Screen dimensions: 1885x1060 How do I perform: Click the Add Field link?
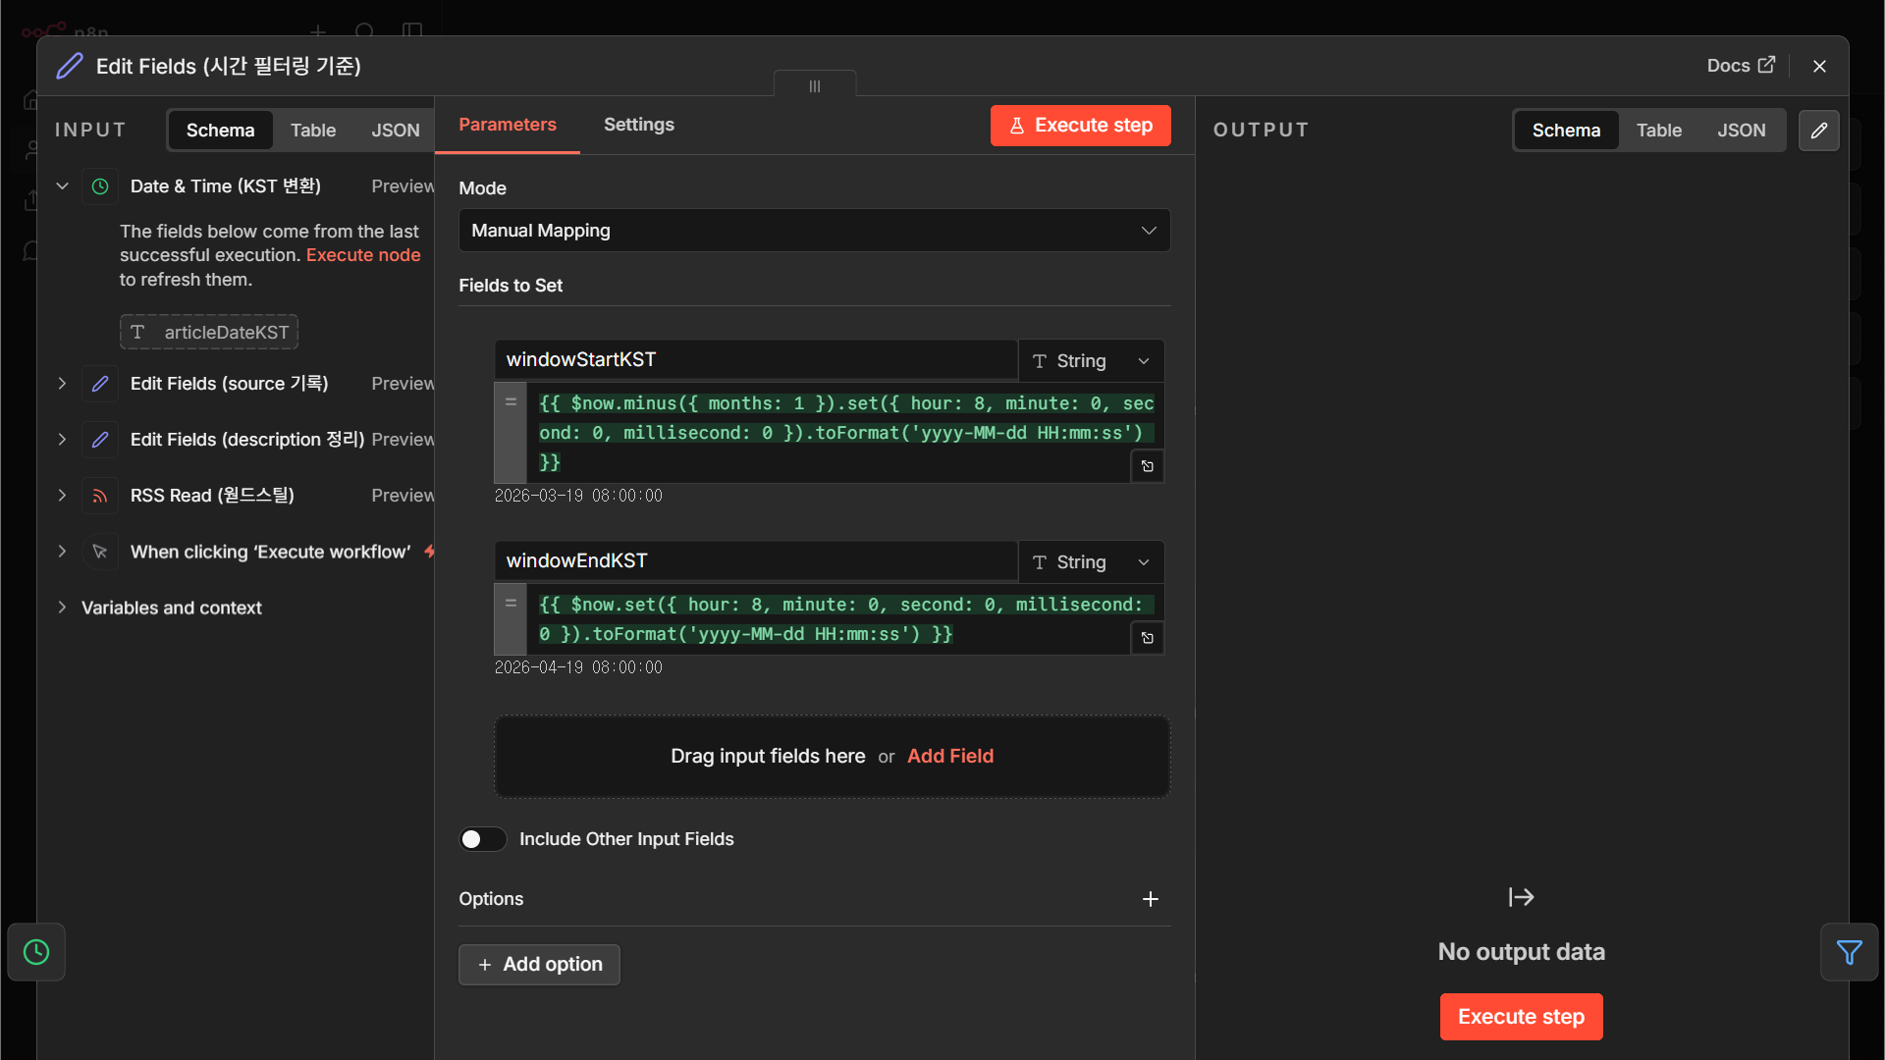click(x=950, y=756)
